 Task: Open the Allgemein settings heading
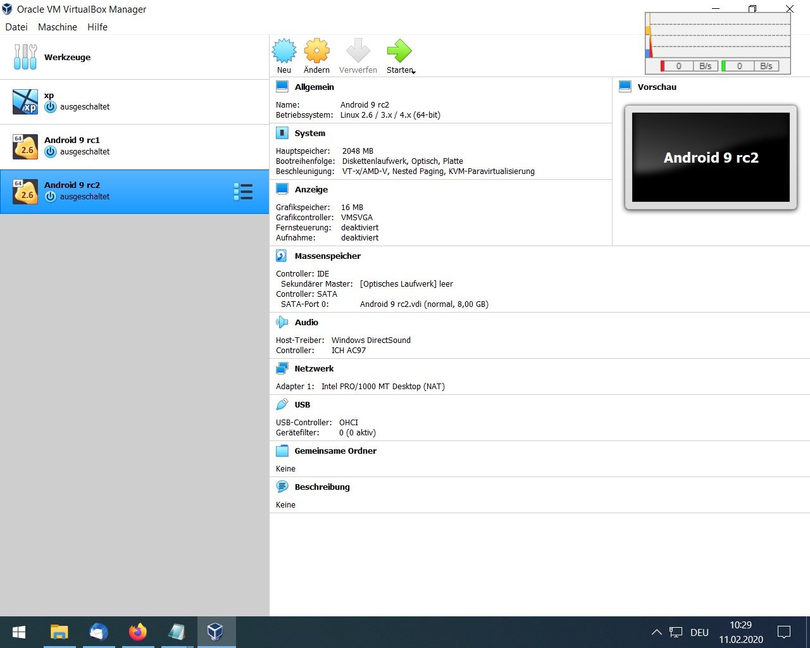[x=315, y=87]
